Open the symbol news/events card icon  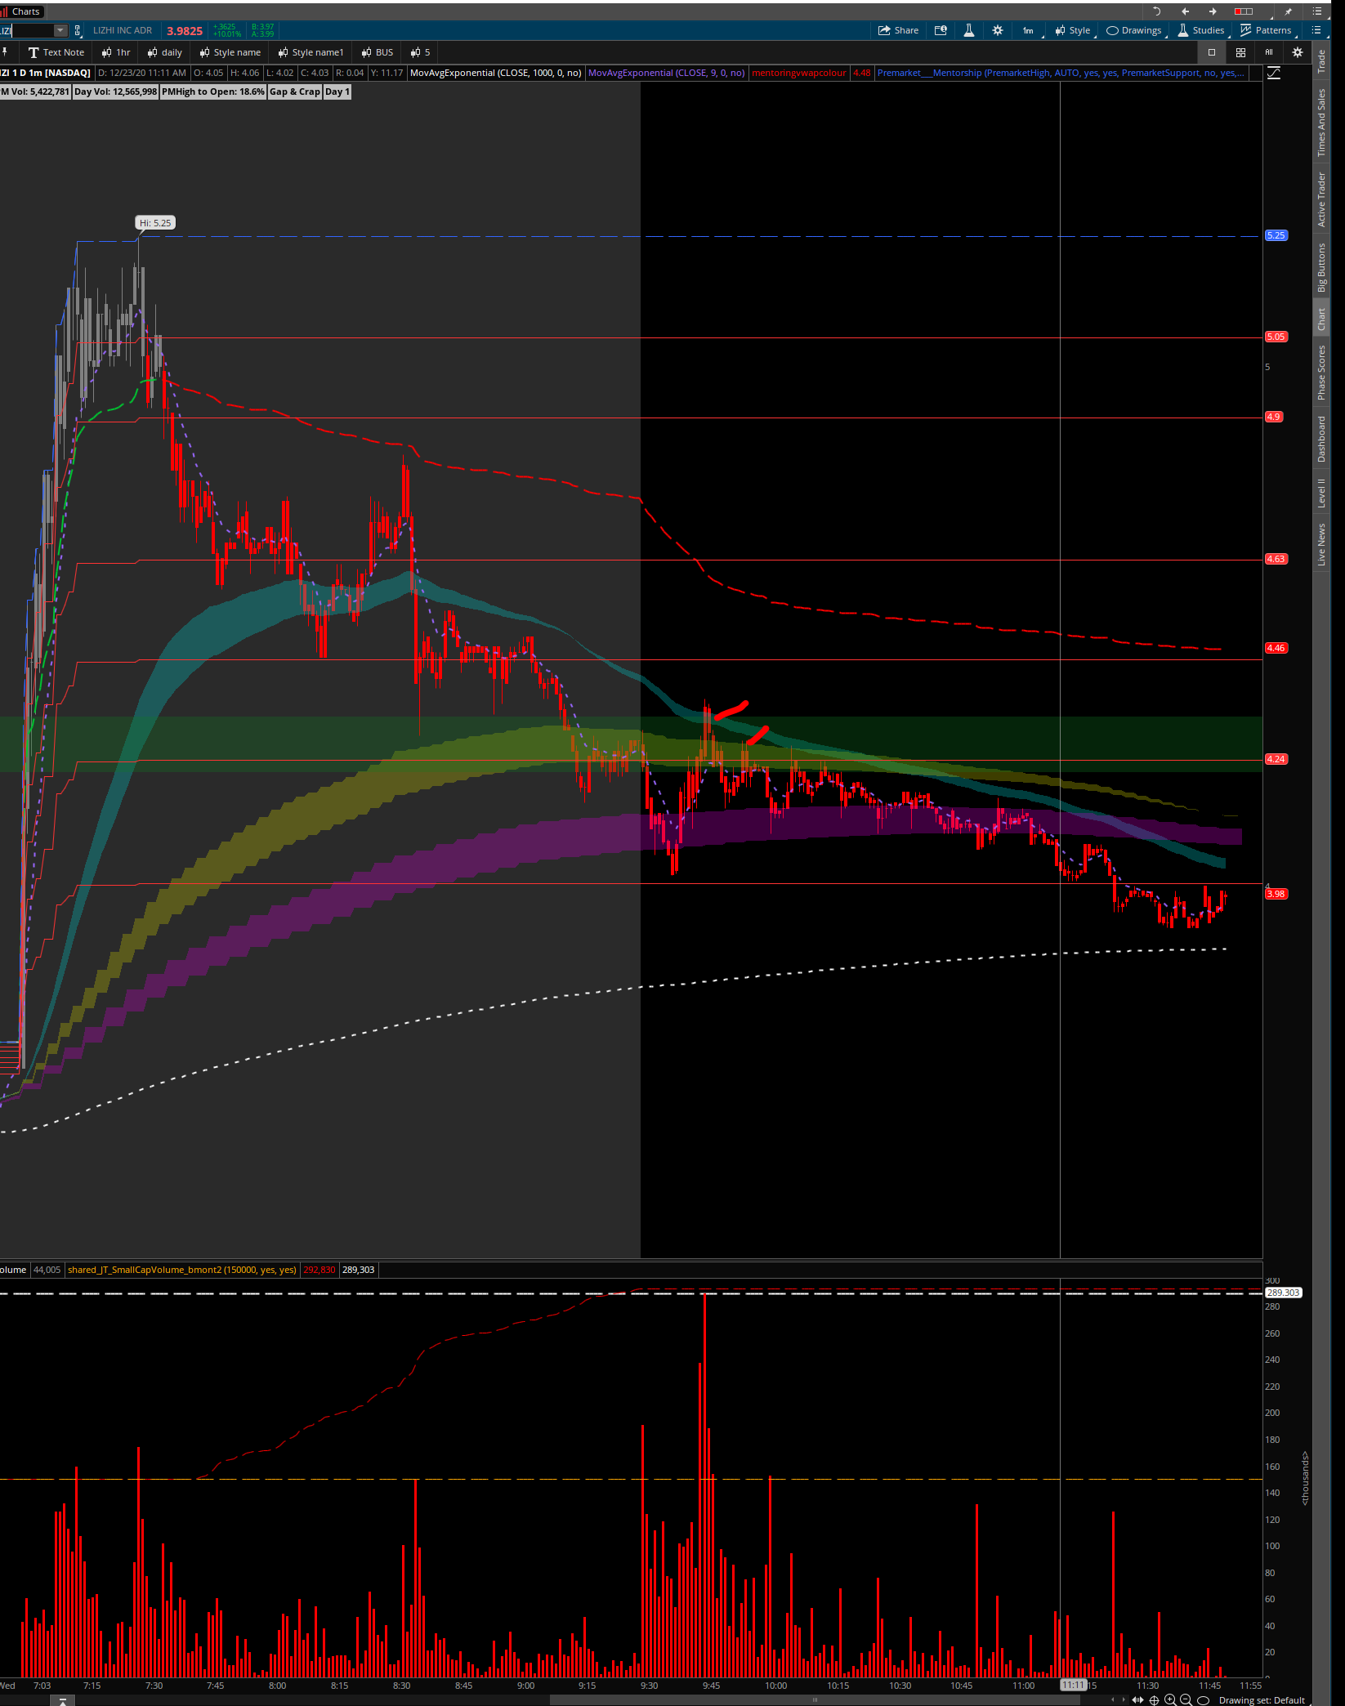pos(941,30)
